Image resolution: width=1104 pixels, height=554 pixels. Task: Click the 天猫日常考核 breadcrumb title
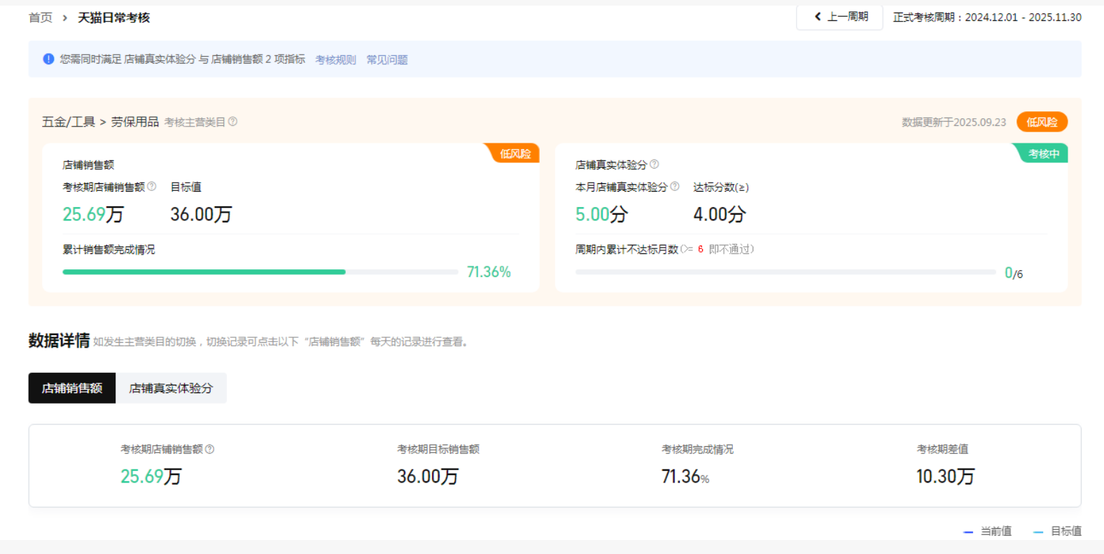click(114, 17)
